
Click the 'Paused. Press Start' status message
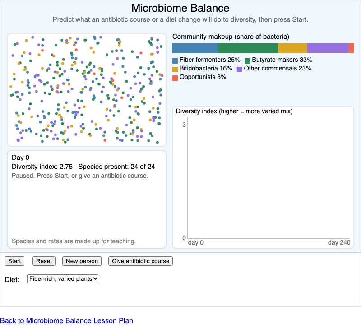tap(80, 176)
